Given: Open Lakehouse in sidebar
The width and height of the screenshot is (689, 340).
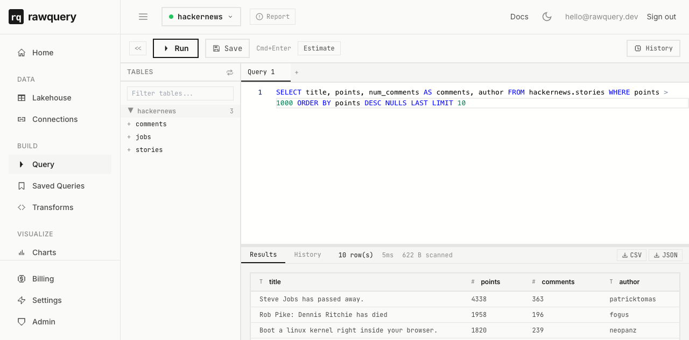Looking at the screenshot, I should [60, 98].
